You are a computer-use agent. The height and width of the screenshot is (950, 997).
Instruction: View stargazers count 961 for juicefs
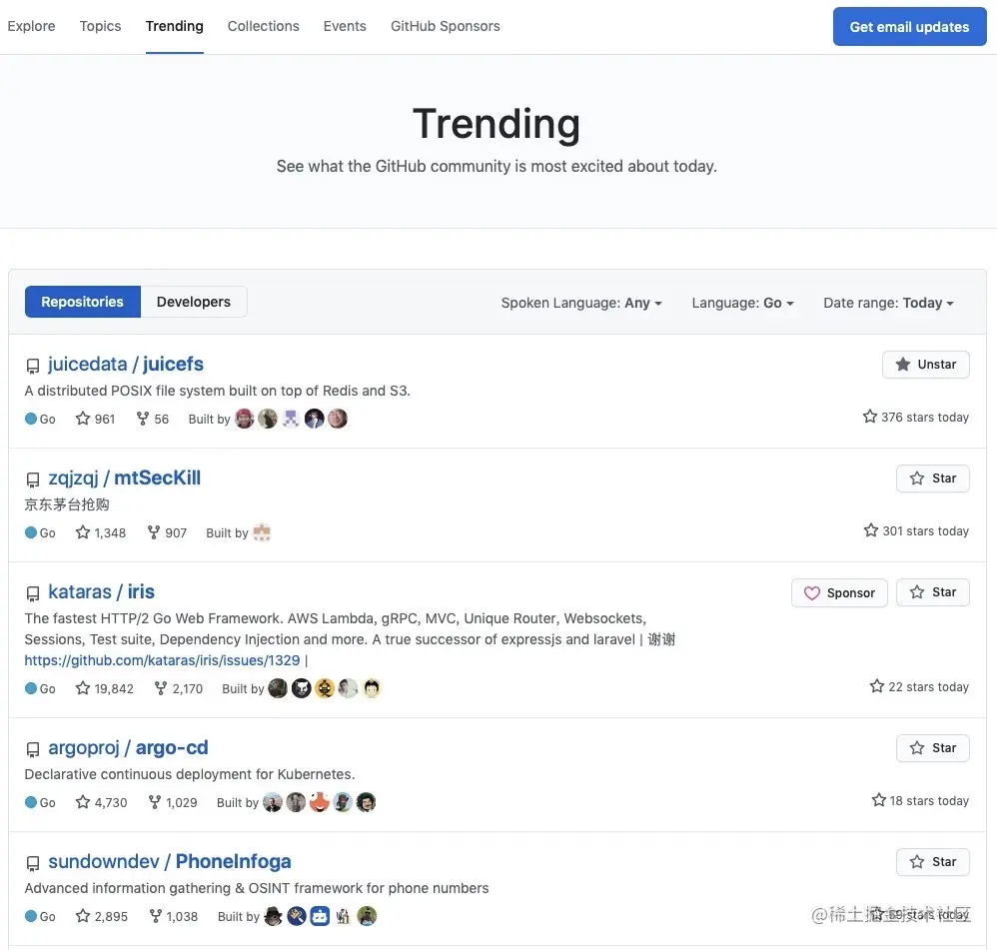[x=95, y=419]
